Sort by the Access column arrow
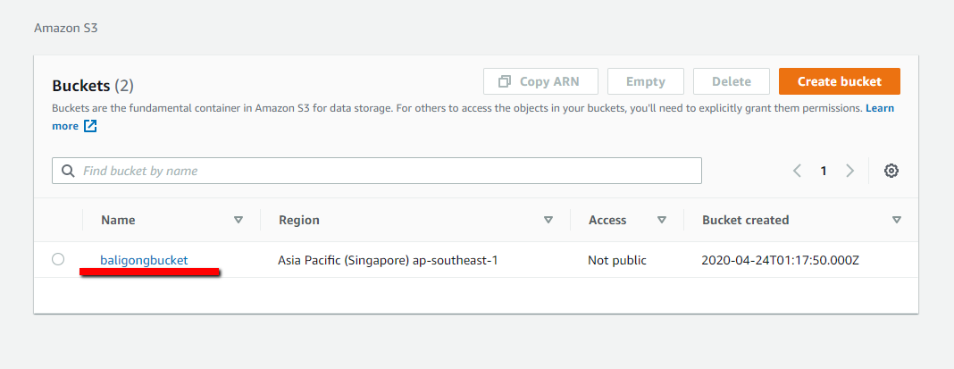Viewport: 954px width, 369px height. 662,220
